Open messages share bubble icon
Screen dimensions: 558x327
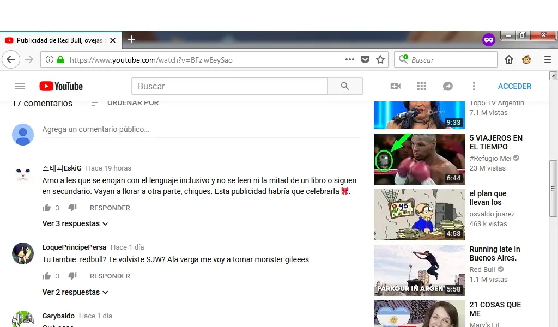448,86
